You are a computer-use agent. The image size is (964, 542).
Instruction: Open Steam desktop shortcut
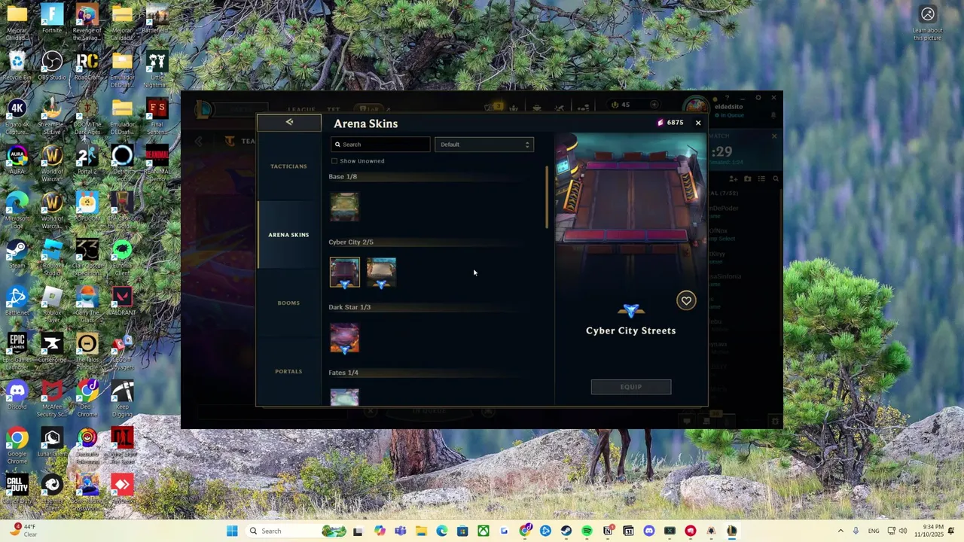pyautogui.click(x=17, y=254)
